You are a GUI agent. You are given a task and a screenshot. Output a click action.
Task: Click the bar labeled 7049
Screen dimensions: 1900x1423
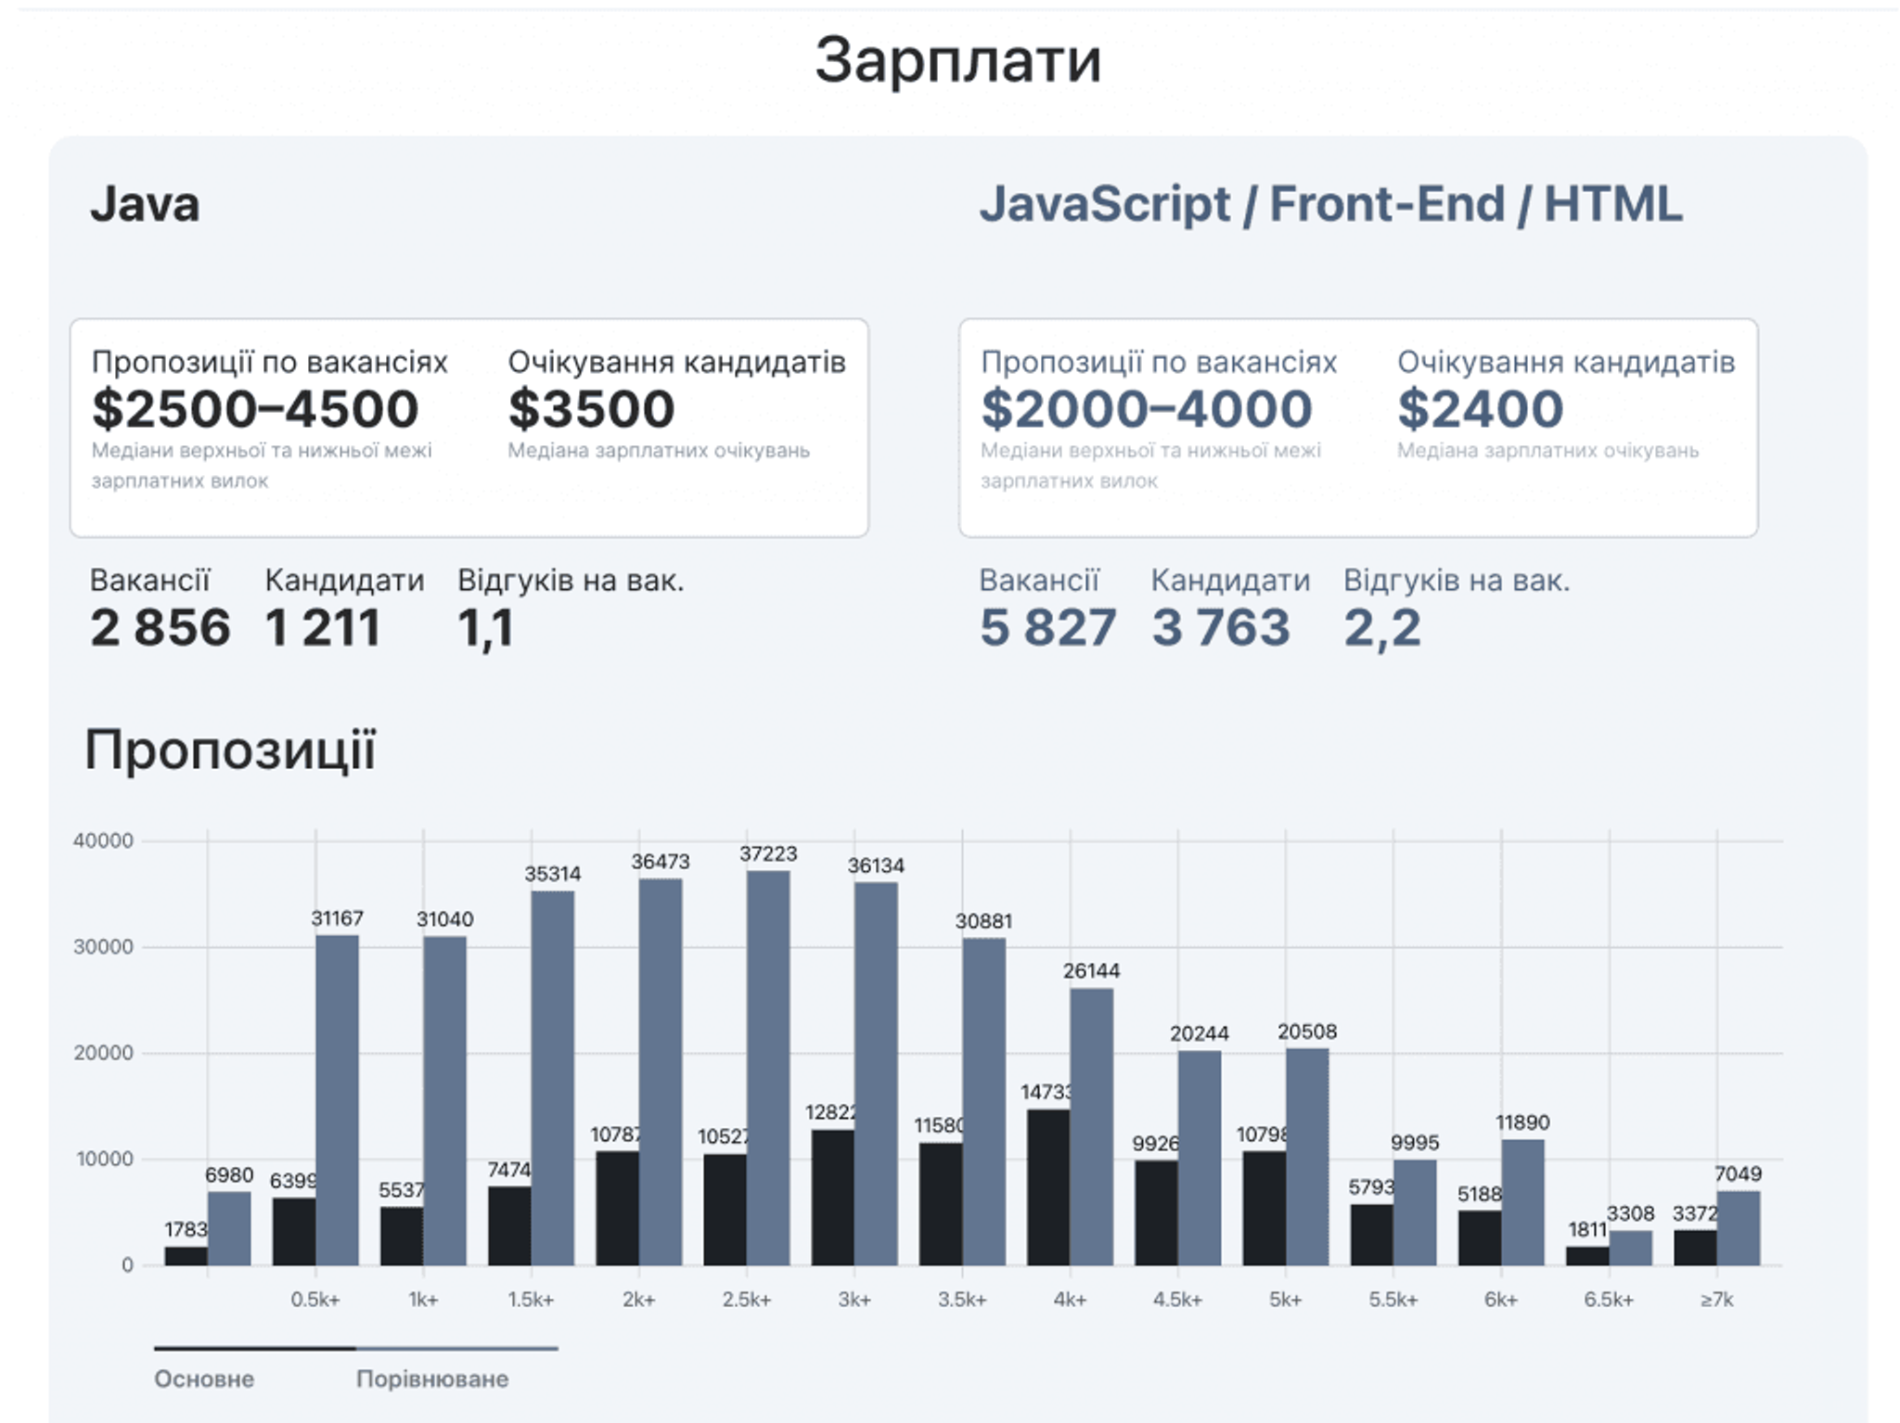1739,1228
